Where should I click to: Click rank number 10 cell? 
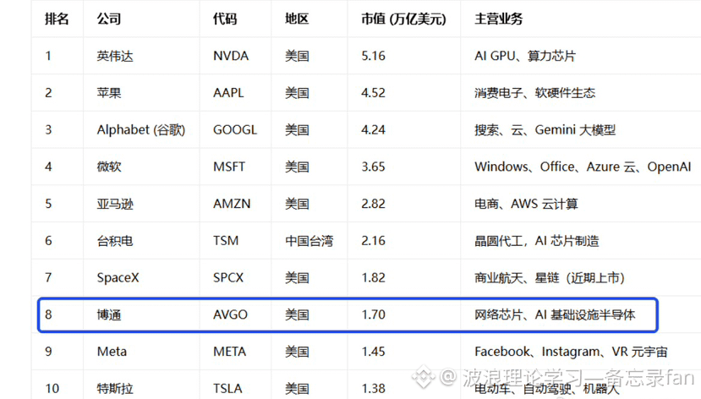click(x=52, y=389)
